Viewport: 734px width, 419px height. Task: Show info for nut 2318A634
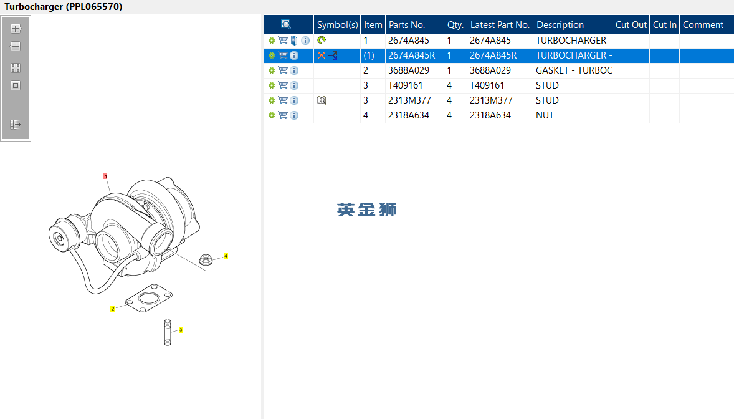click(294, 116)
